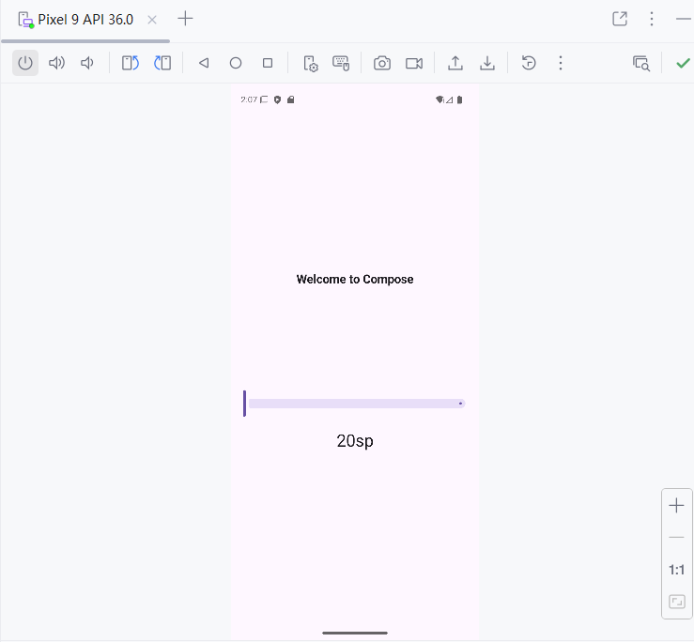
Task: Click the 20sp value label
Action: click(x=355, y=441)
